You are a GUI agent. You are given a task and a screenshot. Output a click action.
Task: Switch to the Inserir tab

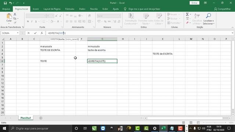36,9
